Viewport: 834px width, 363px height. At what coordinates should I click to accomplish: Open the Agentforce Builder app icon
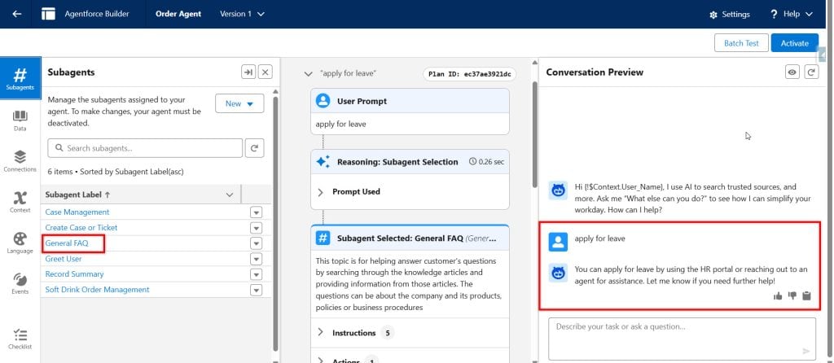tap(48, 15)
